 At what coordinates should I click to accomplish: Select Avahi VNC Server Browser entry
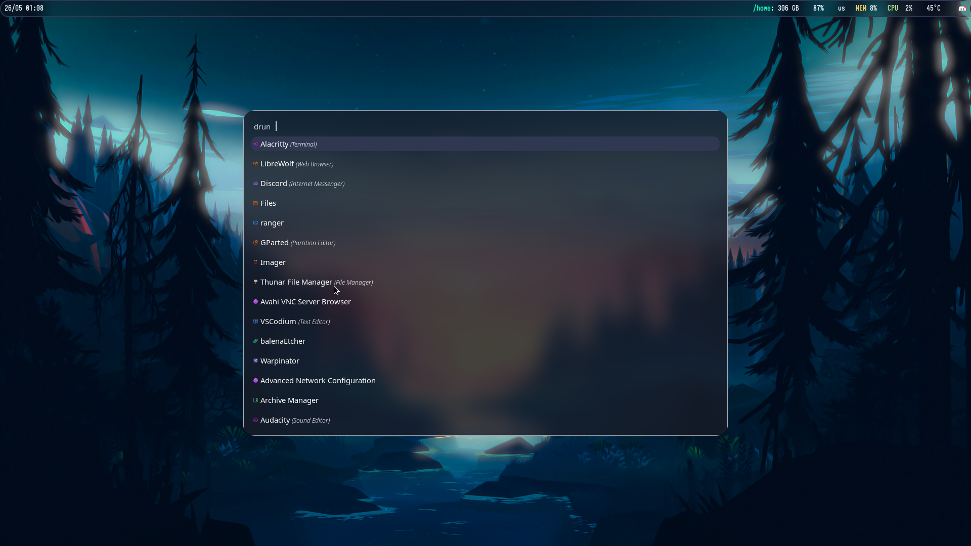305,302
